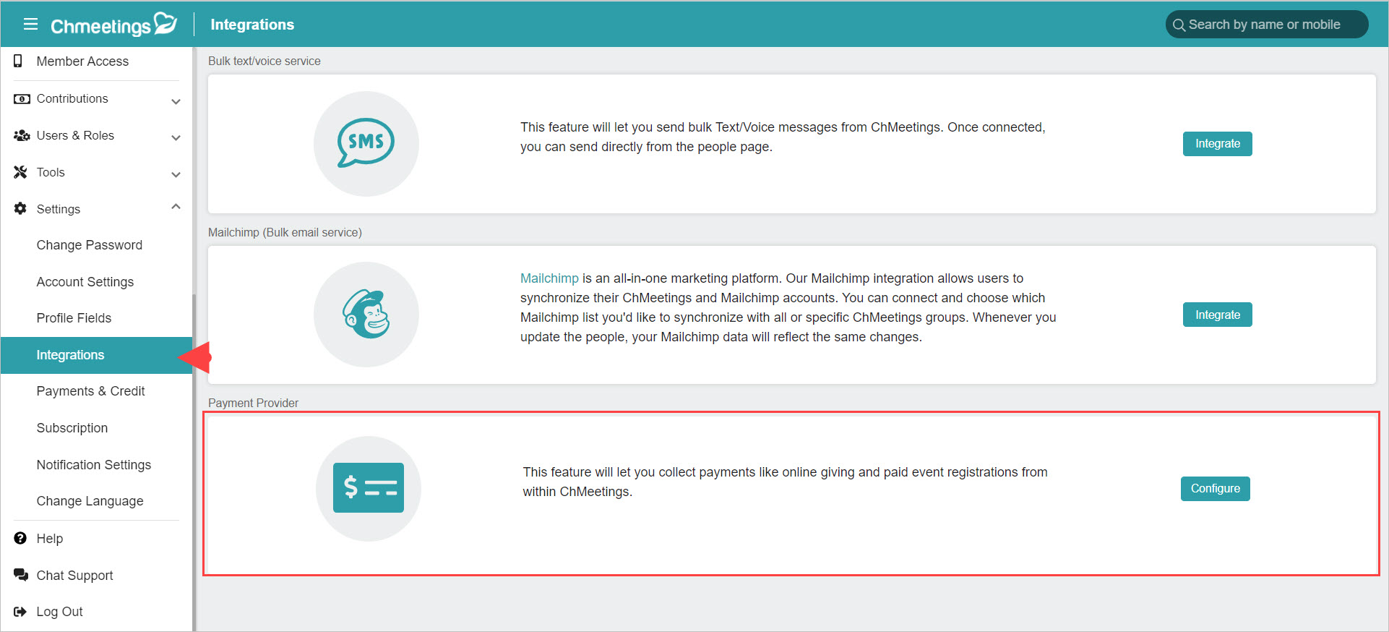The image size is (1389, 632).
Task: Click the sidebar scrollbar
Action: coord(194,461)
